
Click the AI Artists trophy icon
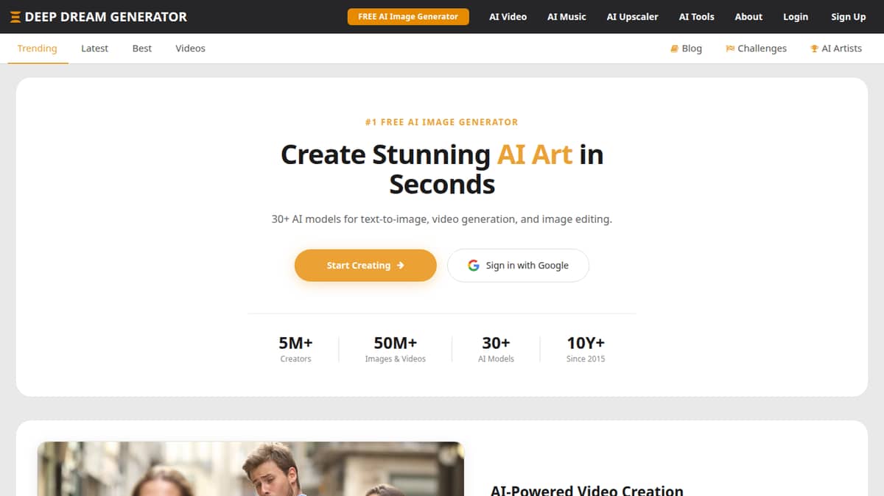coord(814,49)
